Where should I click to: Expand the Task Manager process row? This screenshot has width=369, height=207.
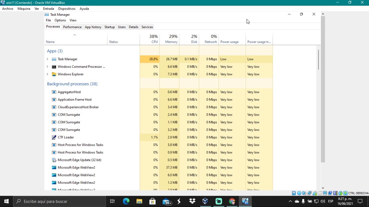47,59
